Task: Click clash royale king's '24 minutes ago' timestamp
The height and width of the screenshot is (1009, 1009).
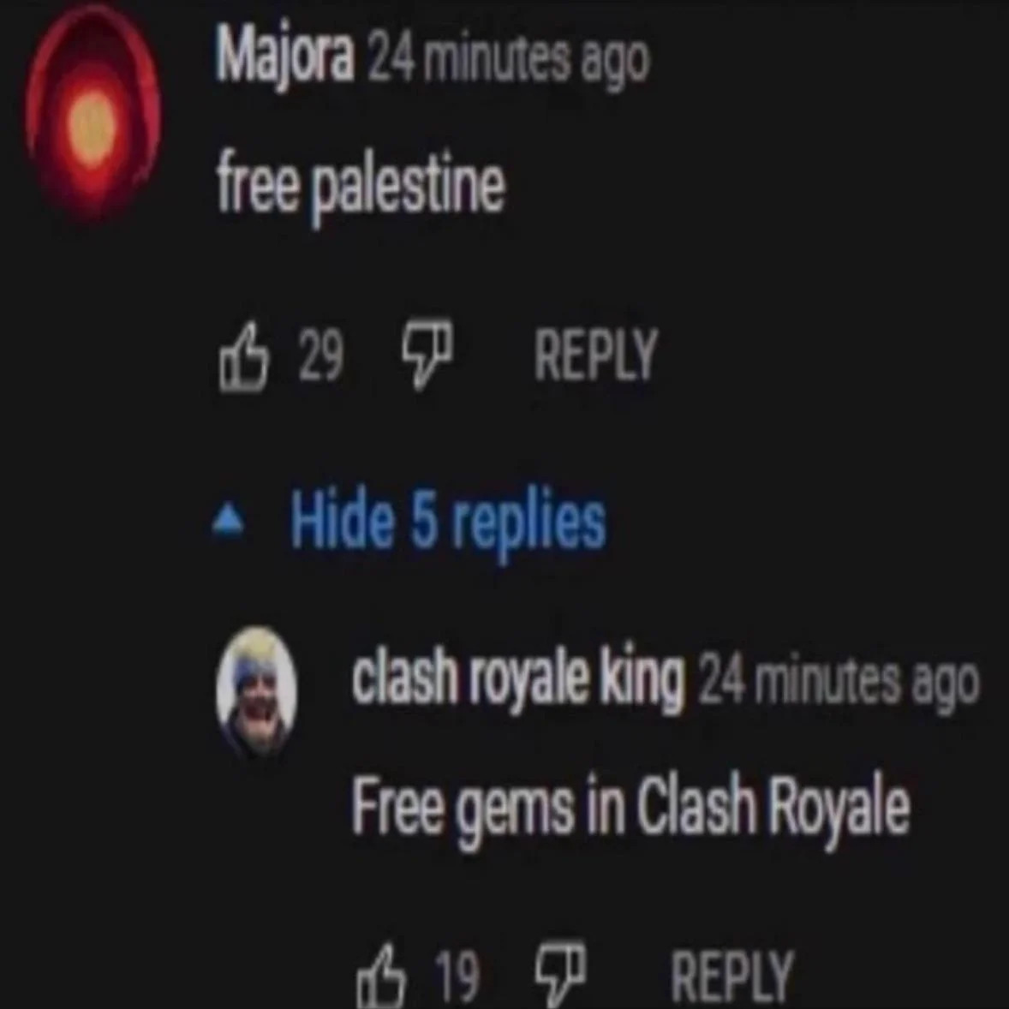Action: point(839,682)
